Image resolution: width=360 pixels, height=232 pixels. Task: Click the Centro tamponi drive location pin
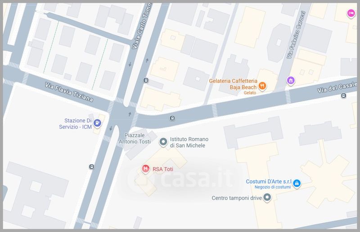267,197
